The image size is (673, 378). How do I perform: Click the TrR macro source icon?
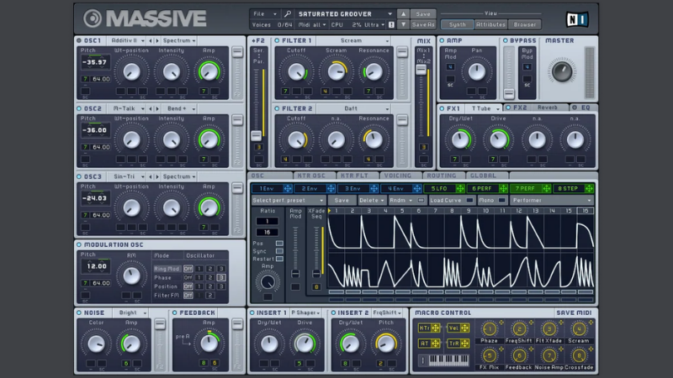coord(458,344)
